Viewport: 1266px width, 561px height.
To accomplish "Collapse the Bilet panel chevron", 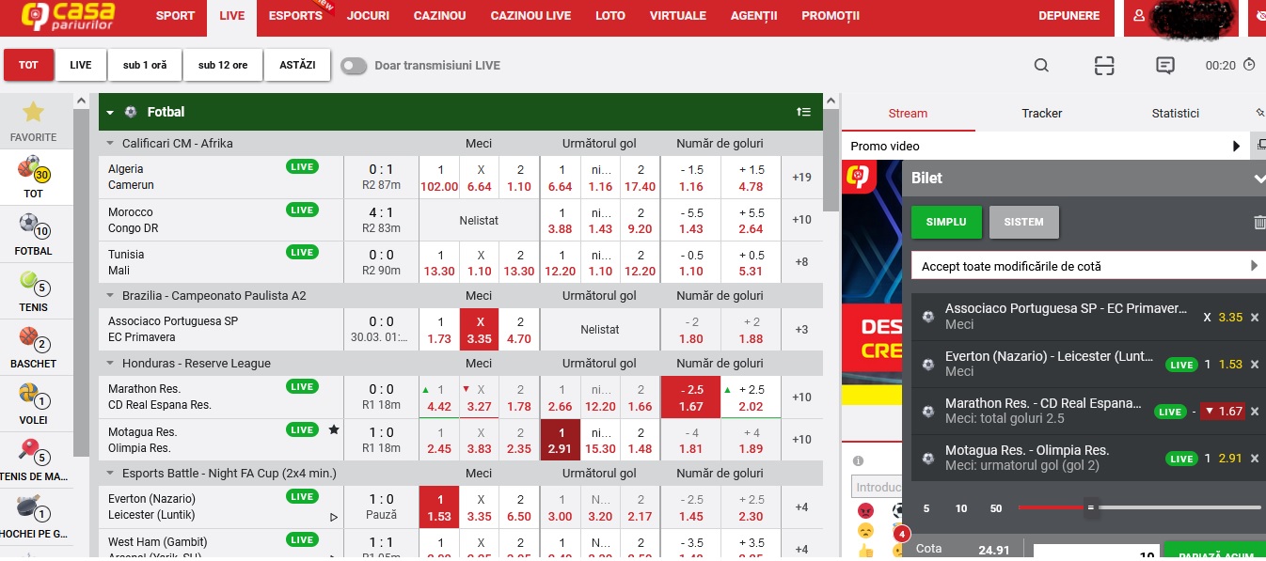I will click(1259, 178).
